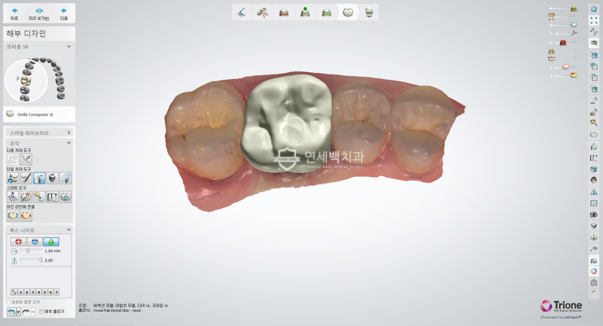This screenshot has height=326, width=603.
Task: Open the scissors step in top workflow bar
Action: click(263, 12)
